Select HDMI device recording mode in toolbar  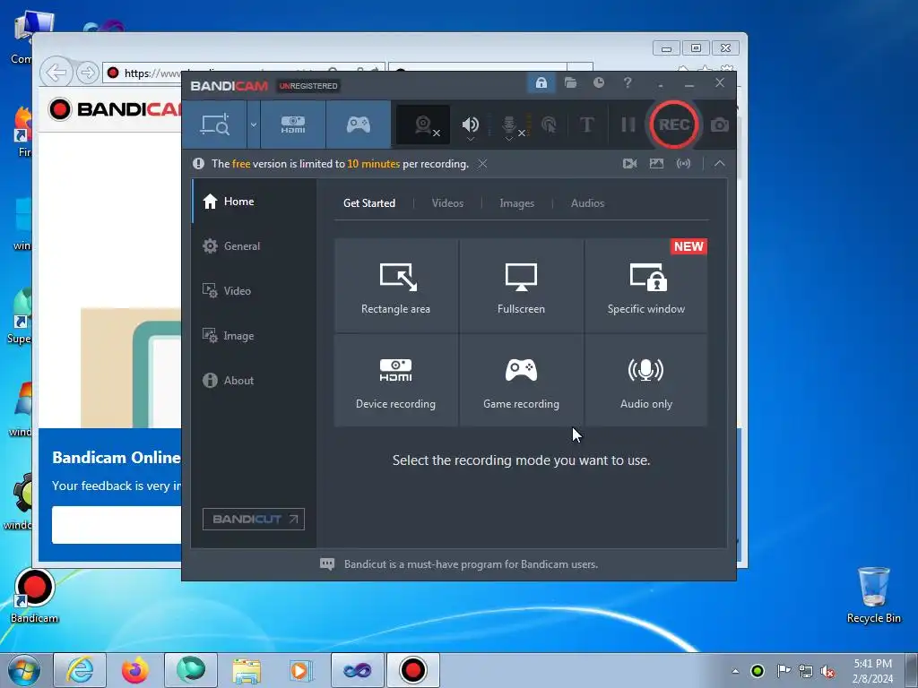click(x=293, y=125)
